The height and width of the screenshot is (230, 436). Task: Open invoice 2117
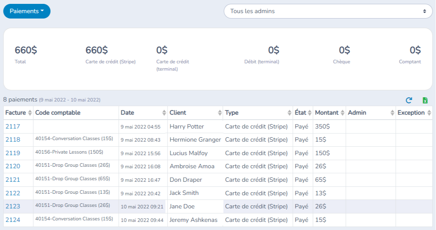click(x=13, y=127)
